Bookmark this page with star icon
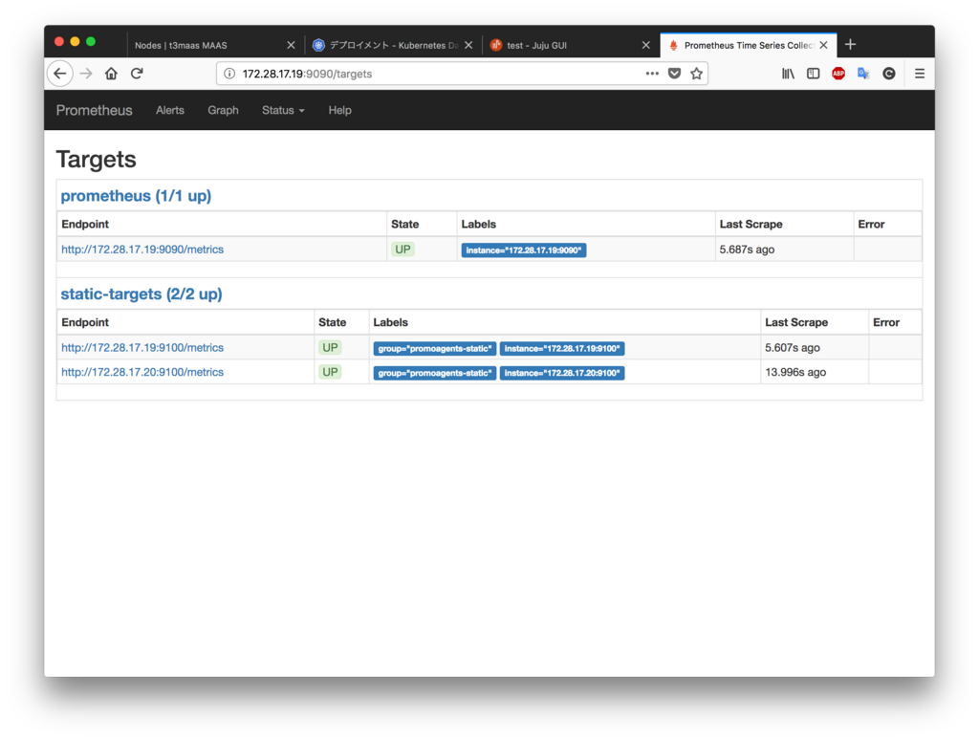 (697, 74)
